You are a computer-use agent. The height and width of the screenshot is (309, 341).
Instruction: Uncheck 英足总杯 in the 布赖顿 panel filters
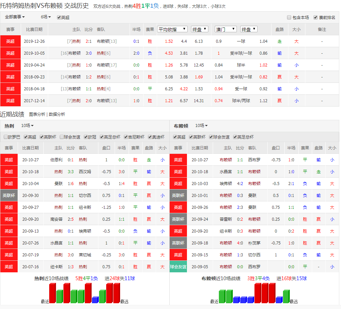click(x=235, y=137)
